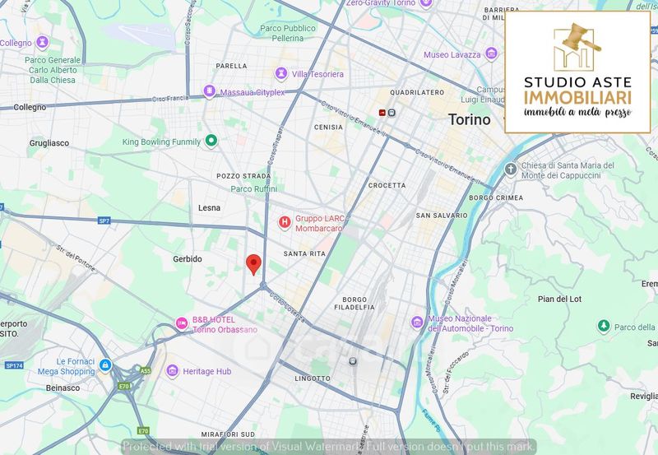Select the Heritage Hub marker icon
658x455 pixels.
tap(172, 372)
